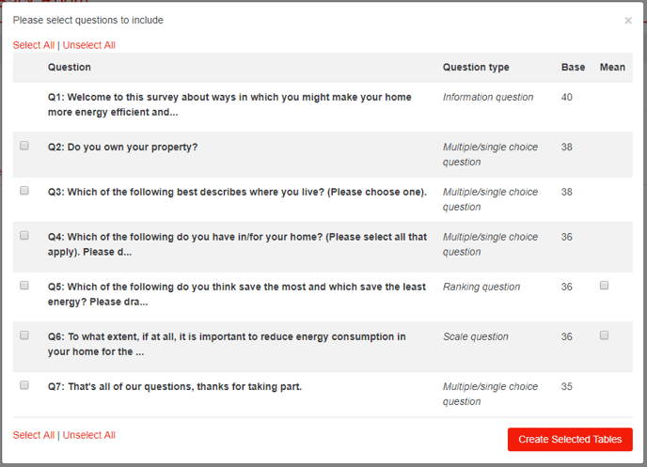The height and width of the screenshot is (467, 647).
Task: Click bottom Unselect All link
Action: [x=88, y=435]
